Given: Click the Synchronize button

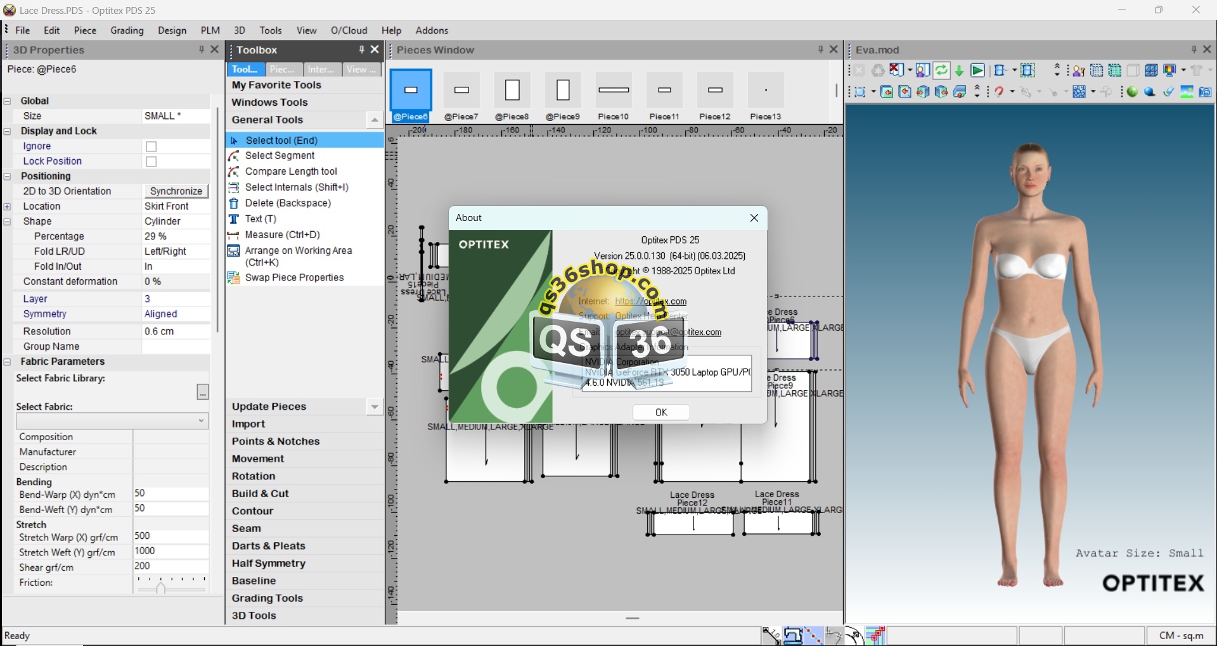Looking at the screenshot, I should coord(176,191).
